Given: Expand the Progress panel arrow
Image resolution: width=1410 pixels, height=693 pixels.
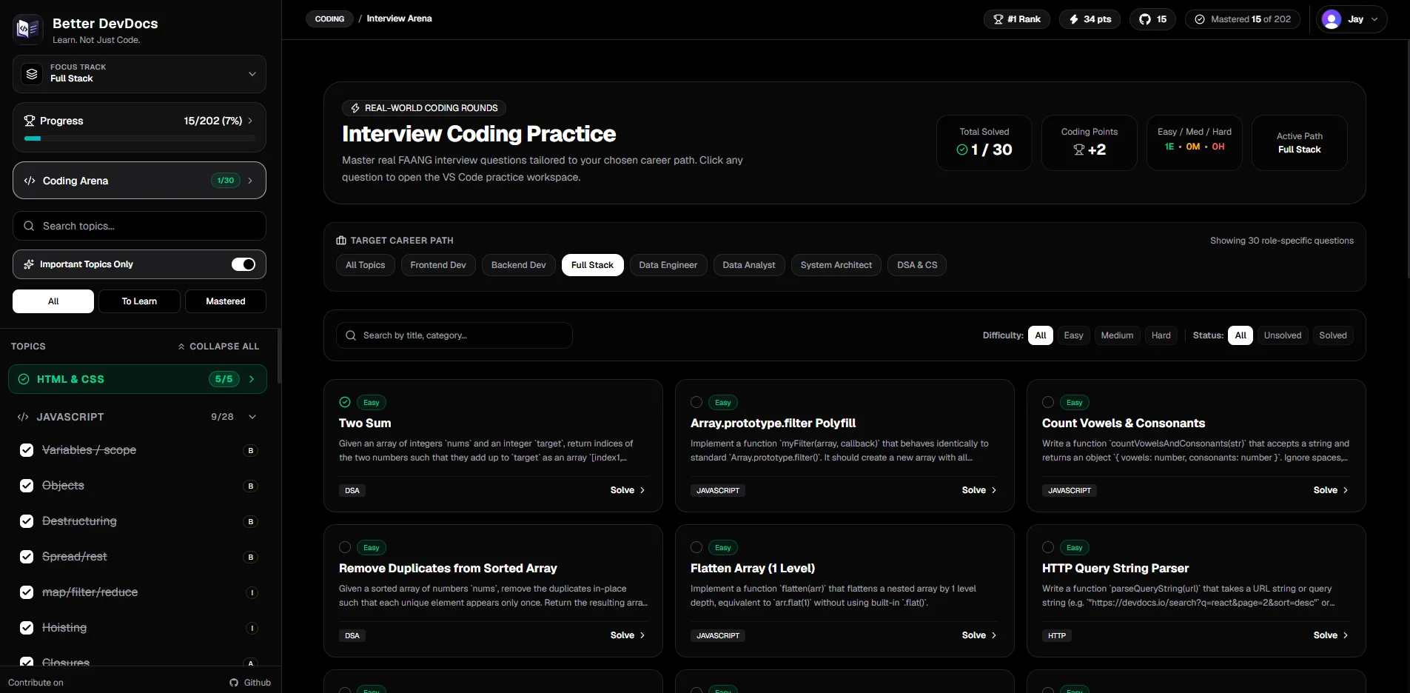Looking at the screenshot, I should (250, 121).
